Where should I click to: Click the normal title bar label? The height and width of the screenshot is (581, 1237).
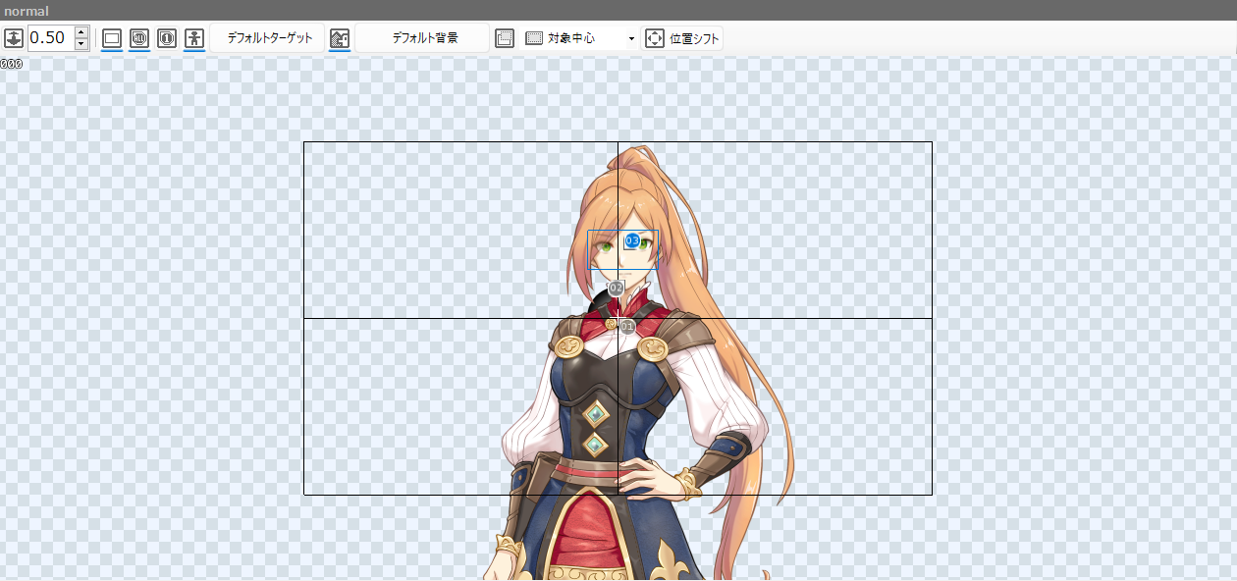coord(27,11)
